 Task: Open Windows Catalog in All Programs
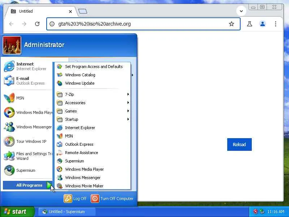click(93, 75)
